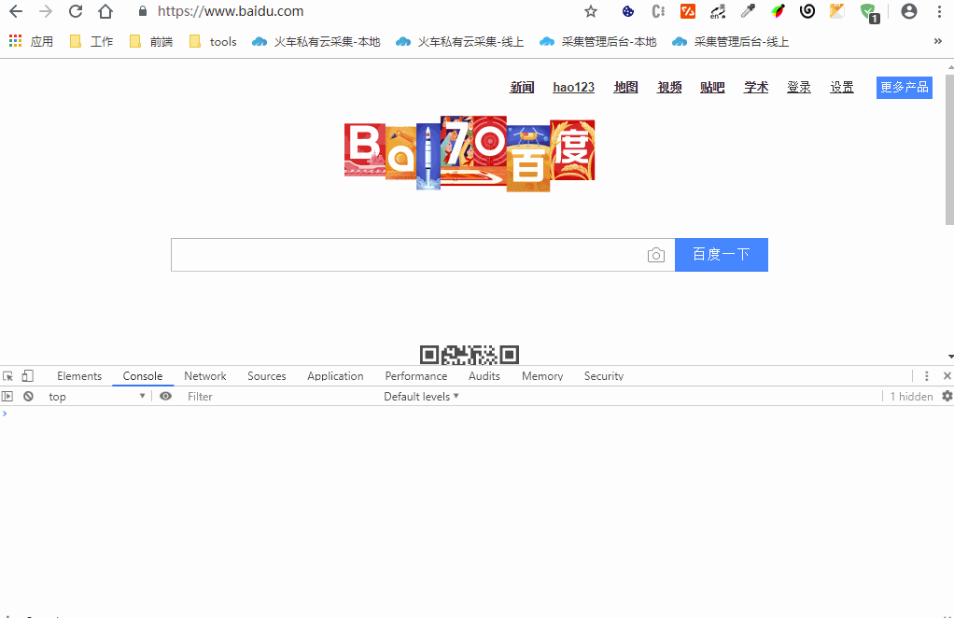Image resolution: width=954 pixels, height=618 pixels.
Task: Click the 百度一下 search button
Action: point(722,255)
